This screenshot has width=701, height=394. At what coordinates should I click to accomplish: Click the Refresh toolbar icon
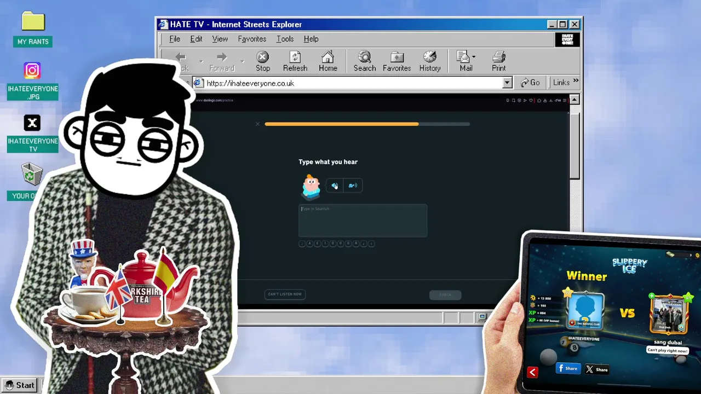point(295,57)
